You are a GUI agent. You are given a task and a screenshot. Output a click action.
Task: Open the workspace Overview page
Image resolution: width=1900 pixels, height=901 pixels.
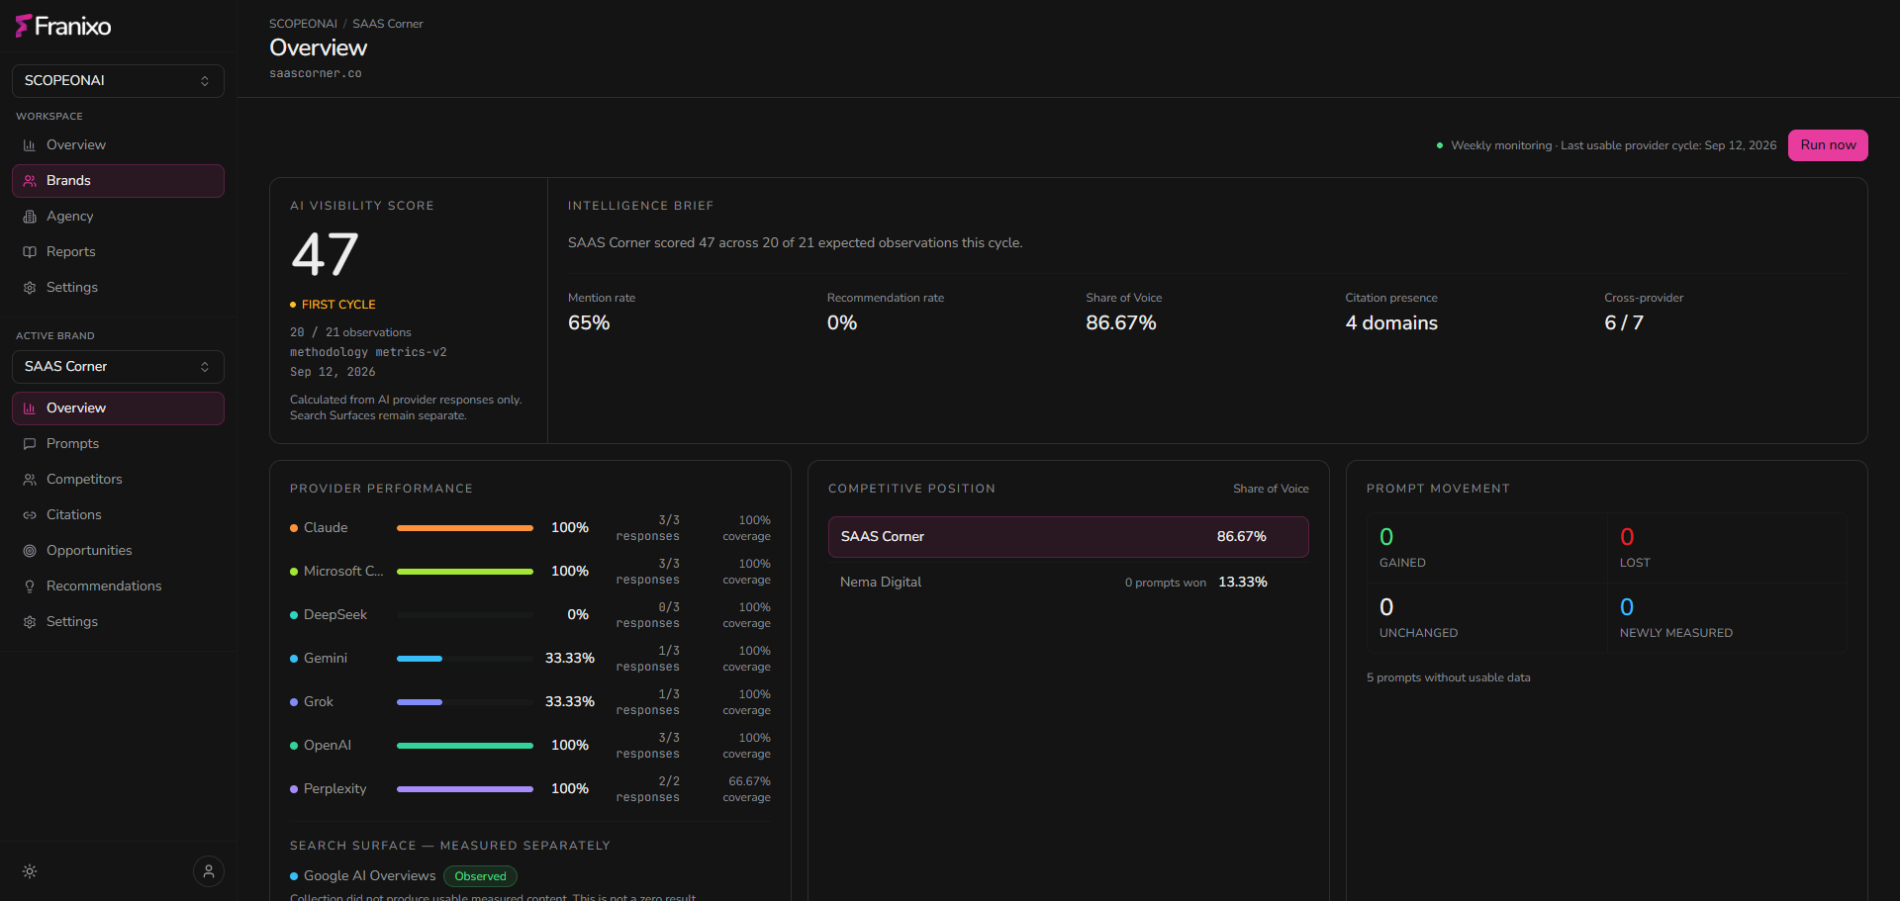coord(118,145)
